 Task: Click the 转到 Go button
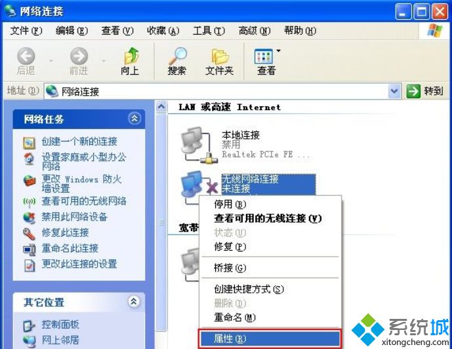[x=425, y=92]
